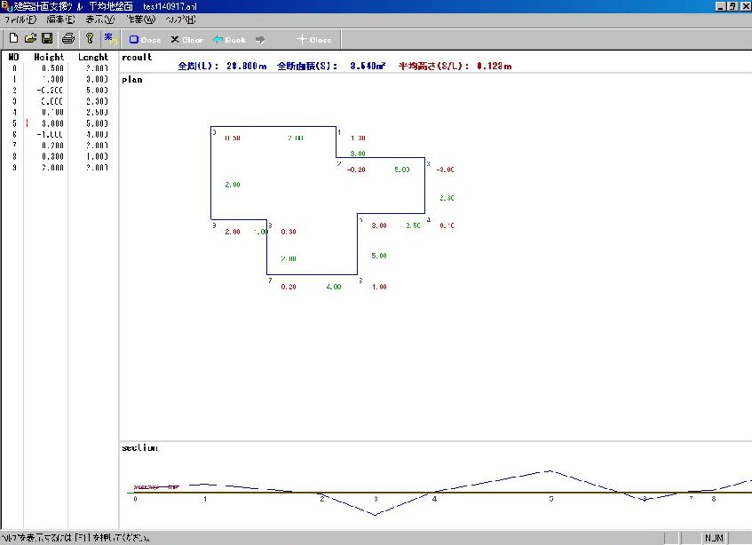This screenshot has width=752, height=545.
Task: Select Lenght cell 3.000 in row 1
Action: 97,79
